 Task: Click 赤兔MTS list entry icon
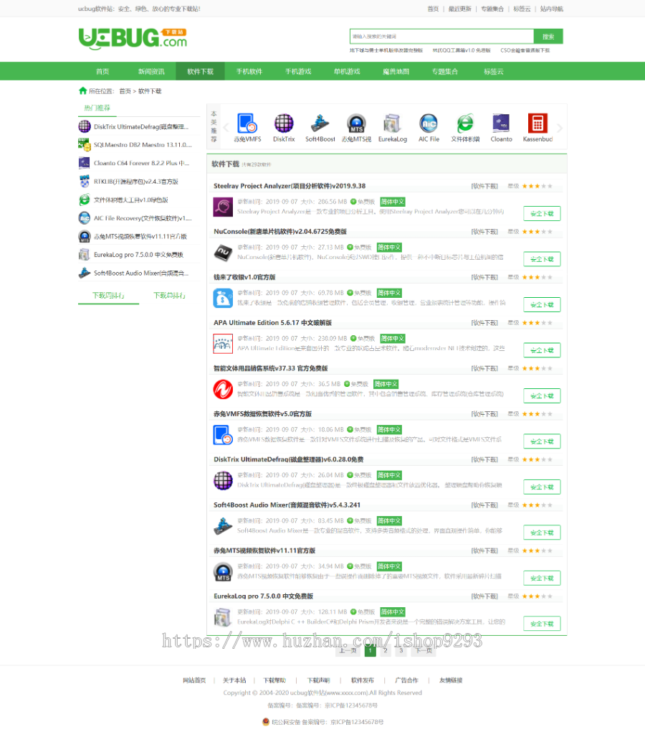coord(223,571)
